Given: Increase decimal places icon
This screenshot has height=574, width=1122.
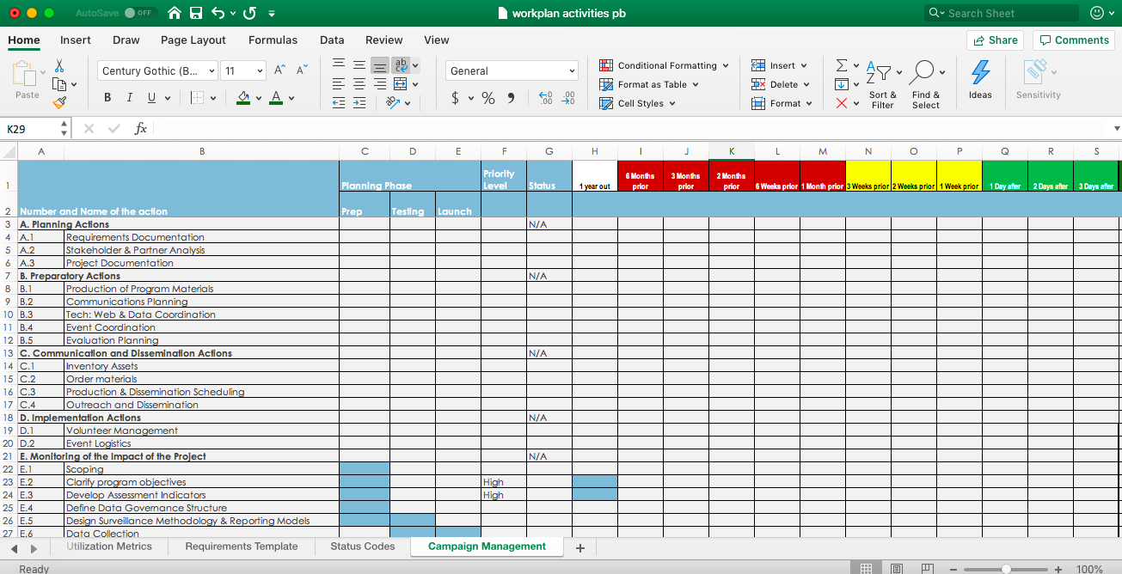Looking at the screenshot, I should click(545, 98).
